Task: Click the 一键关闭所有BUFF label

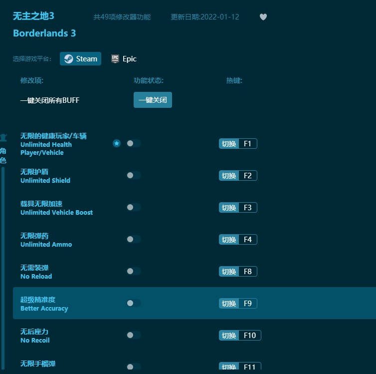Action: pos(50,100)
